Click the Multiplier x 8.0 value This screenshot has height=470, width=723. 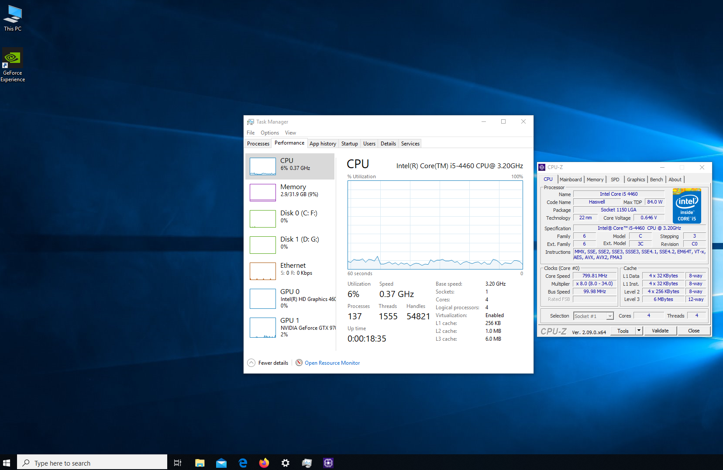pyautogui.click(x=595, y=283)
